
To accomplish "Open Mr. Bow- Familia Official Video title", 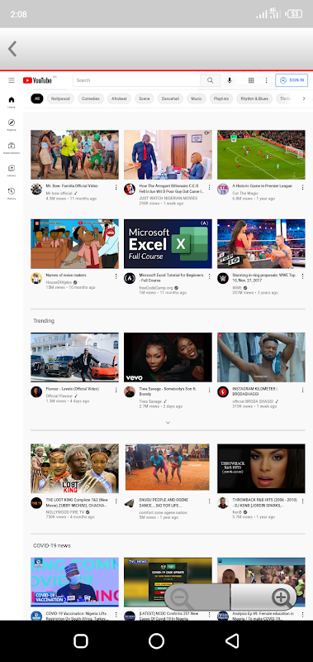I will (72, 185).
